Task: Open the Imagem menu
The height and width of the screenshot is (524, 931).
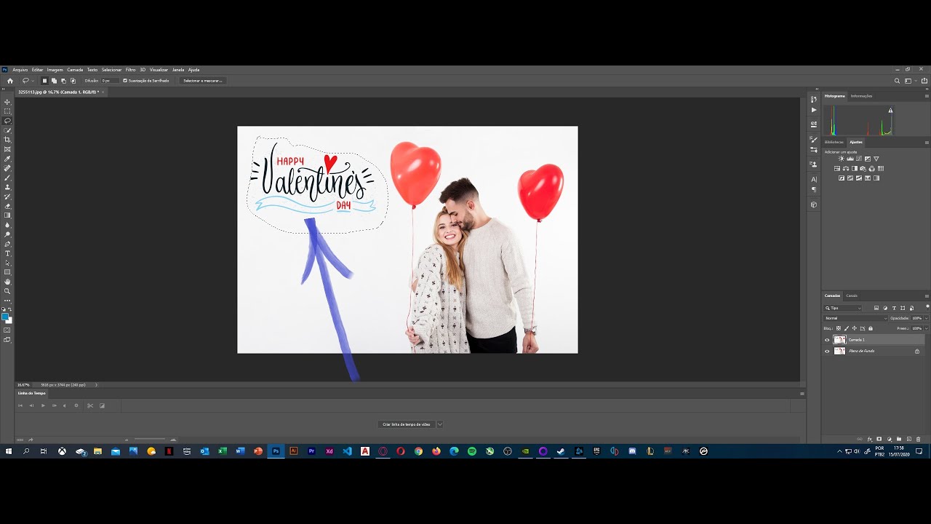Action: pyautogui.click(x=55, y=70)
